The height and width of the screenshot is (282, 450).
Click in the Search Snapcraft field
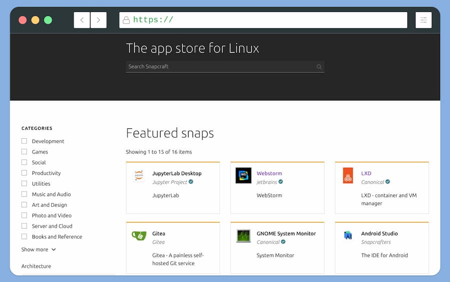click(x=225, y=67)
